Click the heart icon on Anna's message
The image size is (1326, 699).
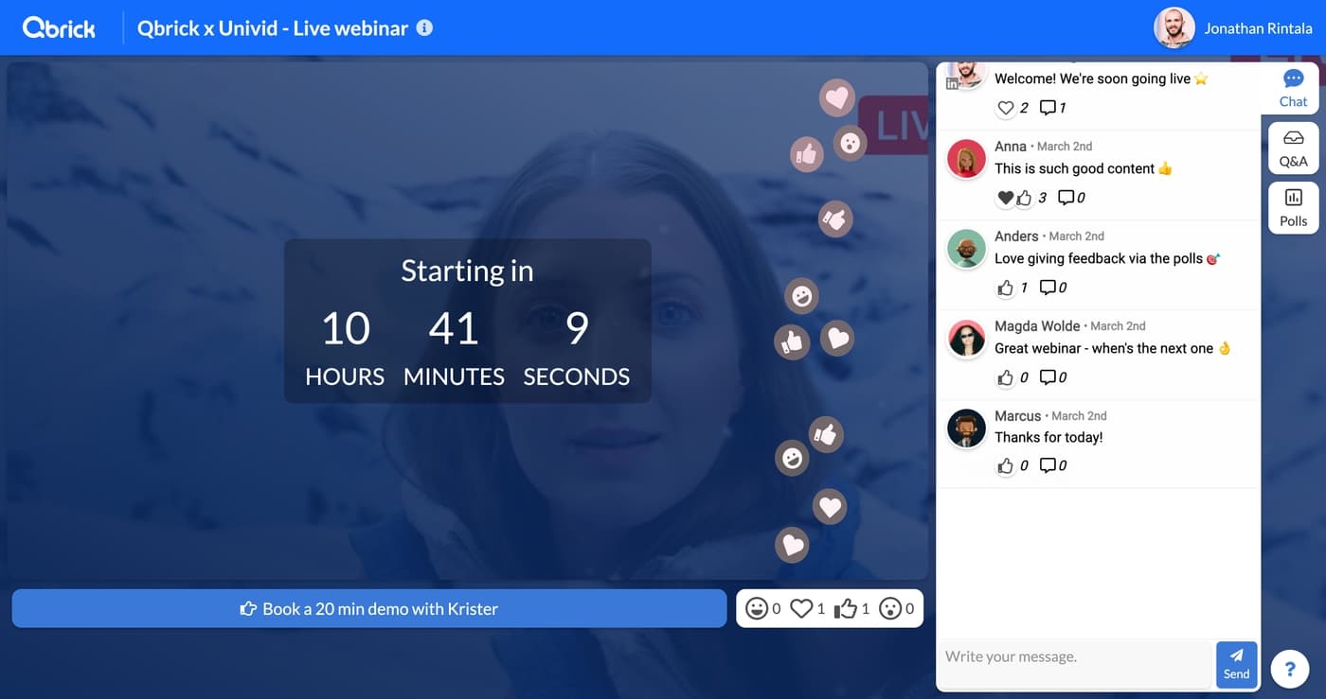pos(1006,198)
